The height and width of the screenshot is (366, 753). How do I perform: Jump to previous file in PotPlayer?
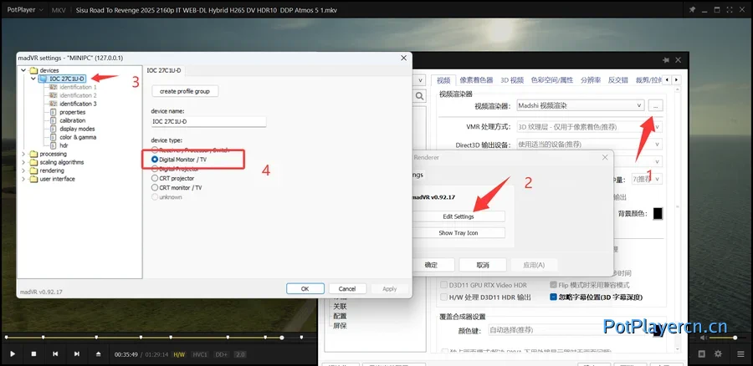[55, 354]
